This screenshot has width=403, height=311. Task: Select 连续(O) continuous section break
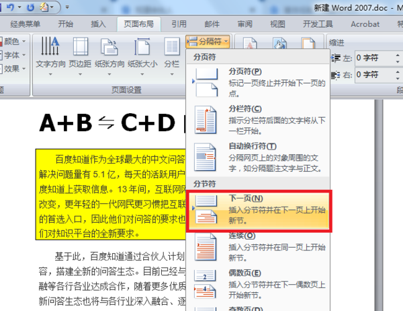(258, 246)
